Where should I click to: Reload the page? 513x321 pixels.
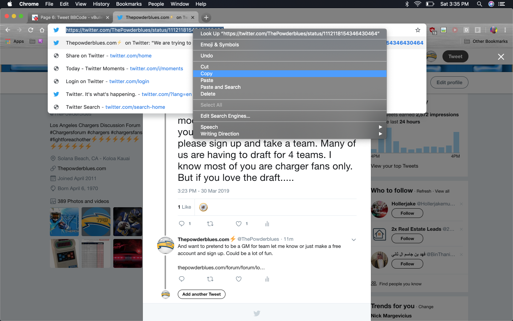pyautogui.click(x=31, y=30)
